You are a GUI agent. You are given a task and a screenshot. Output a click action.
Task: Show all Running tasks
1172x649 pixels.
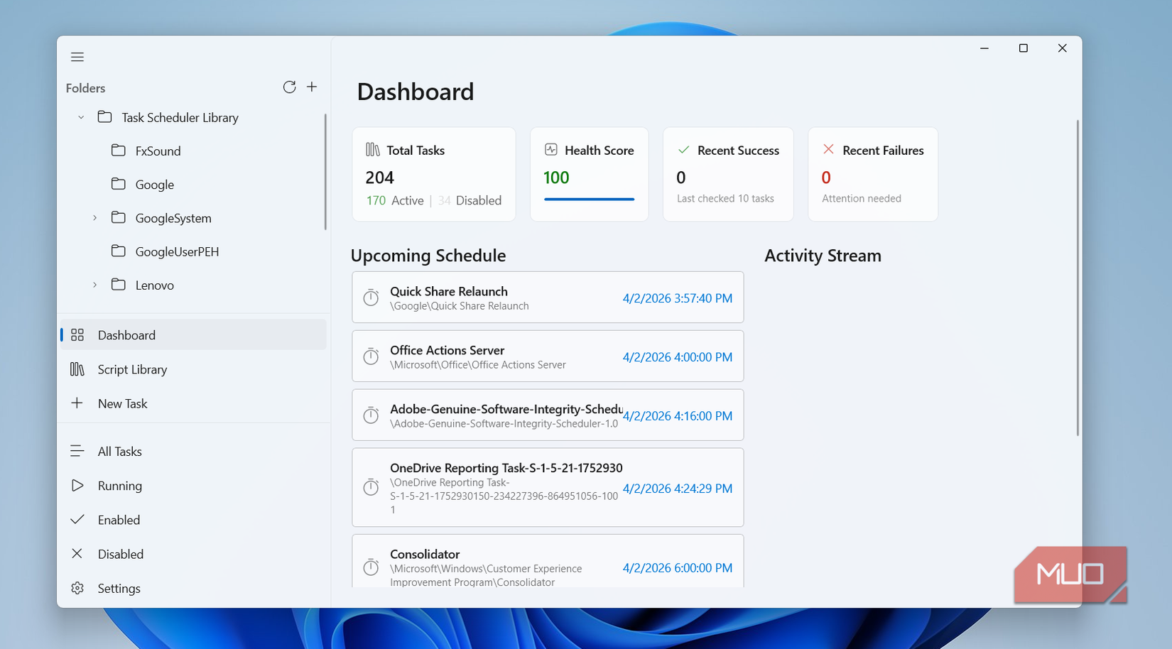[120, 486]
